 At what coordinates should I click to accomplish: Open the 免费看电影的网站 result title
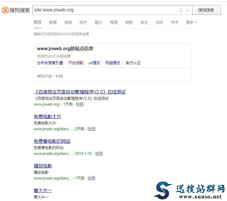(52, 141)
